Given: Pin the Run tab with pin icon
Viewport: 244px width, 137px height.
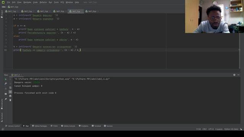Looking at the screenshot, I should click(6, 99).
